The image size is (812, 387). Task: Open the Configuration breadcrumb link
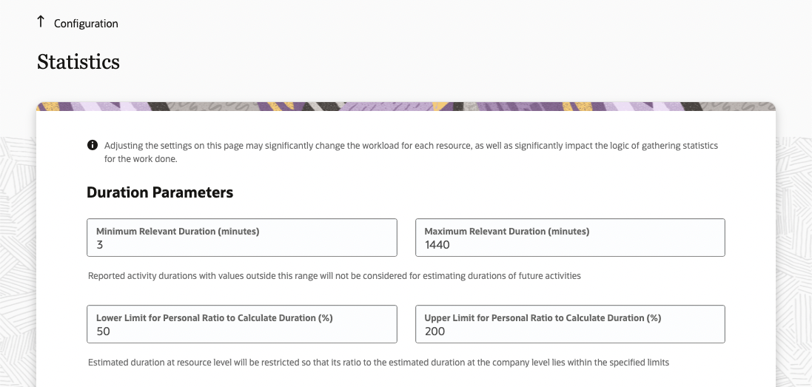86,24
